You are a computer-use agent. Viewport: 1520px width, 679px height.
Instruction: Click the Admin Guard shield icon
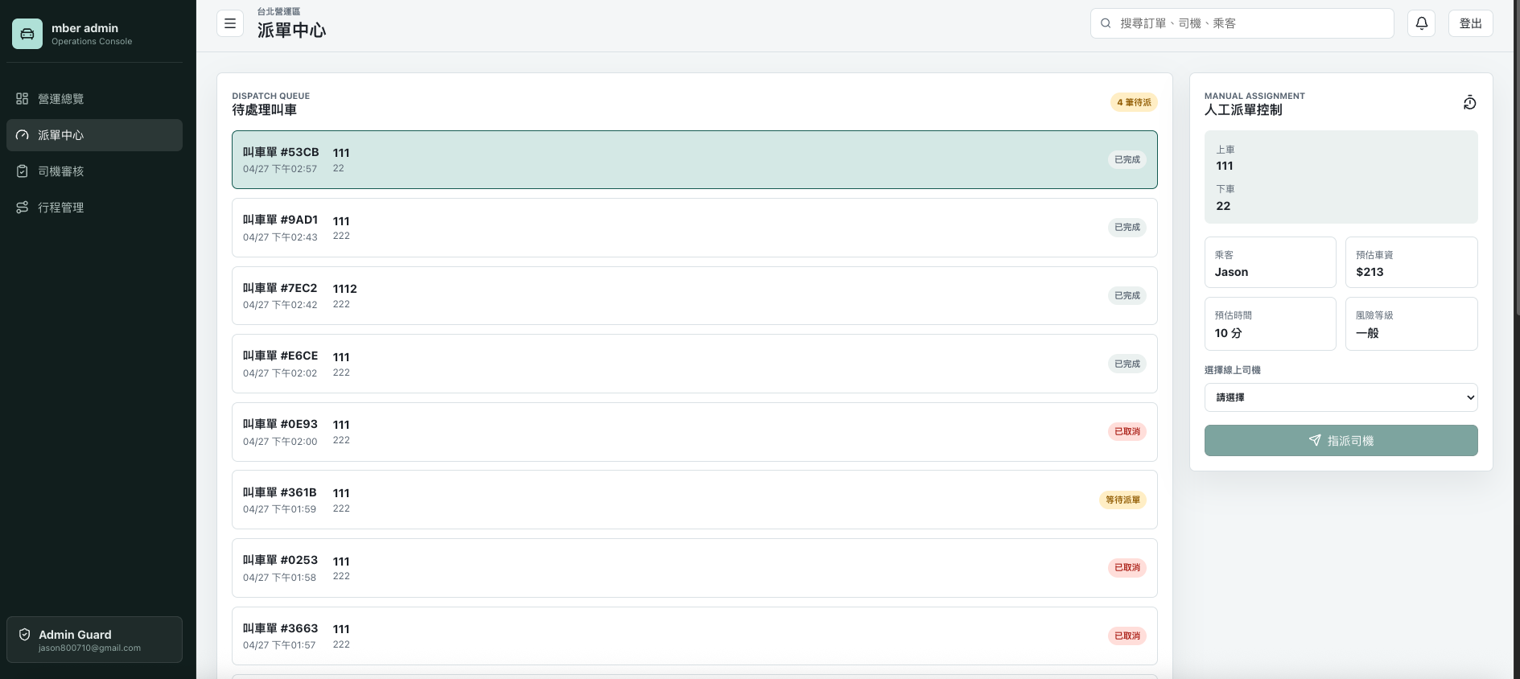click(x=24, y=635)
